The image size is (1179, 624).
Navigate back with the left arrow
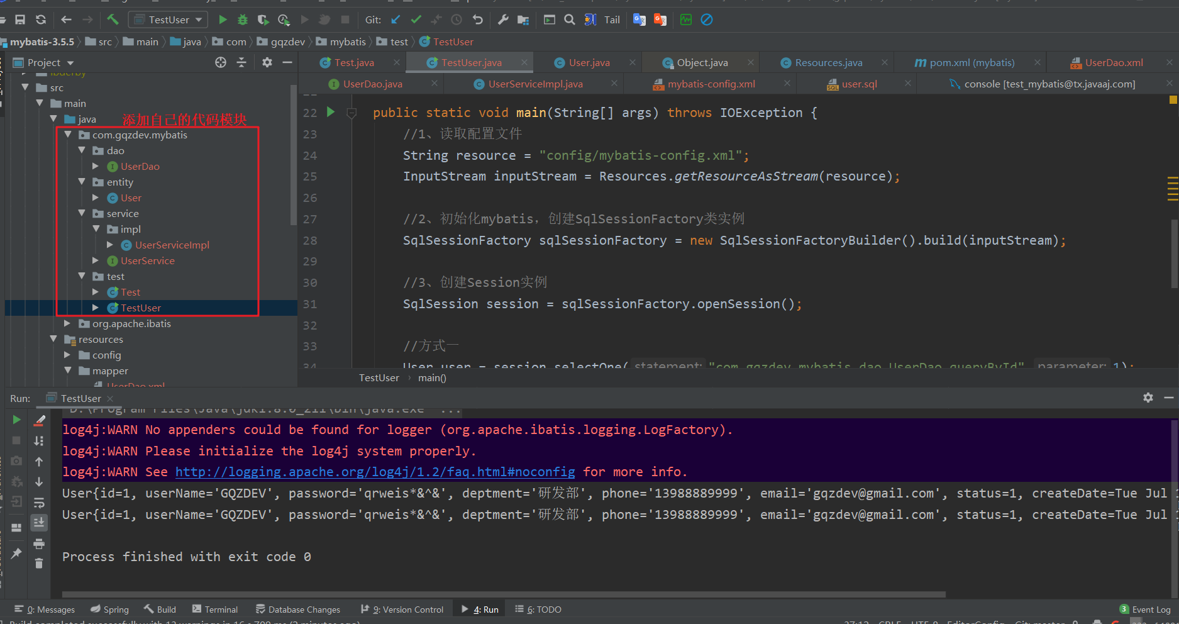point(66,19)
